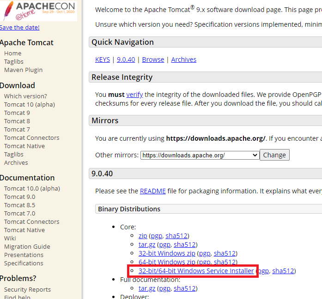The height and width of the screenshot is (299, 322).
Task: Open 'Which version?' download link
Action: [x=25, y=96]
